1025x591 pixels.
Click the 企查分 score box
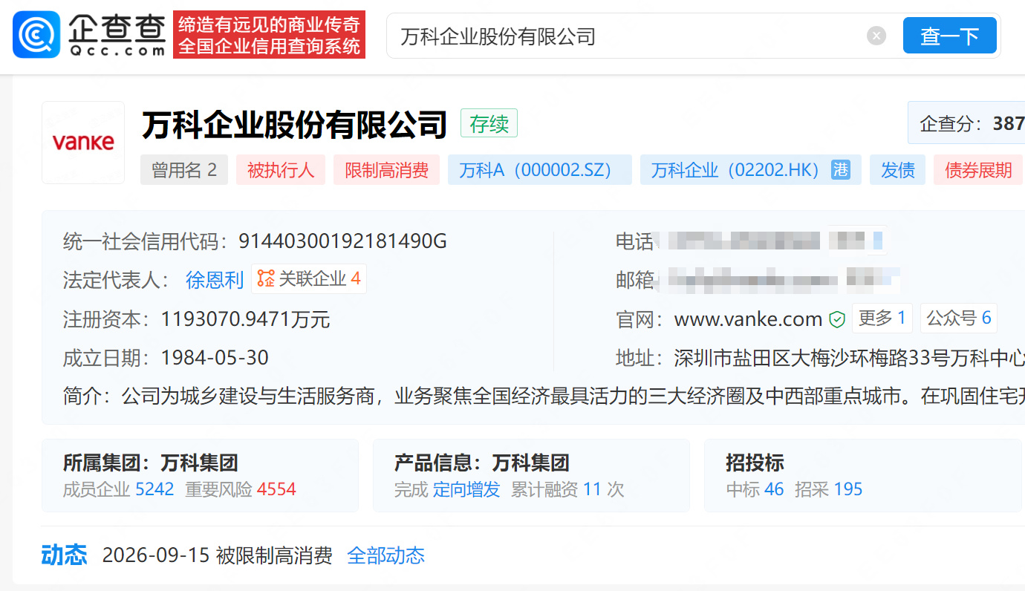pos(967,123)
